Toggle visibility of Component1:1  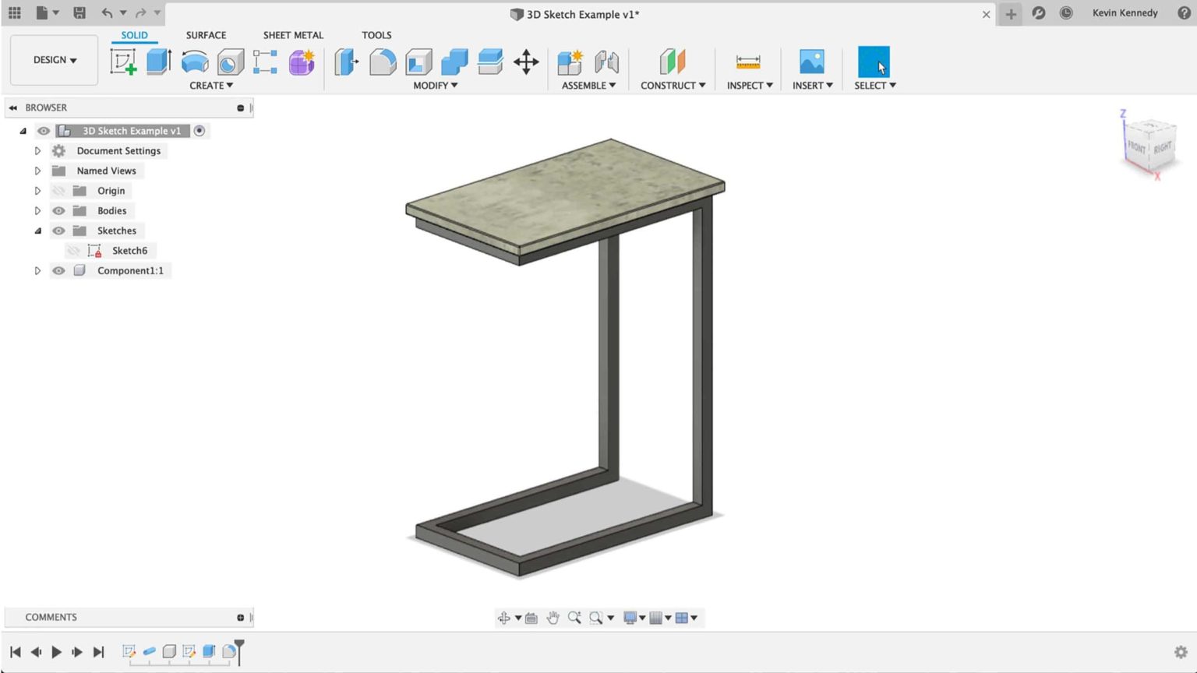pos(58,270)
